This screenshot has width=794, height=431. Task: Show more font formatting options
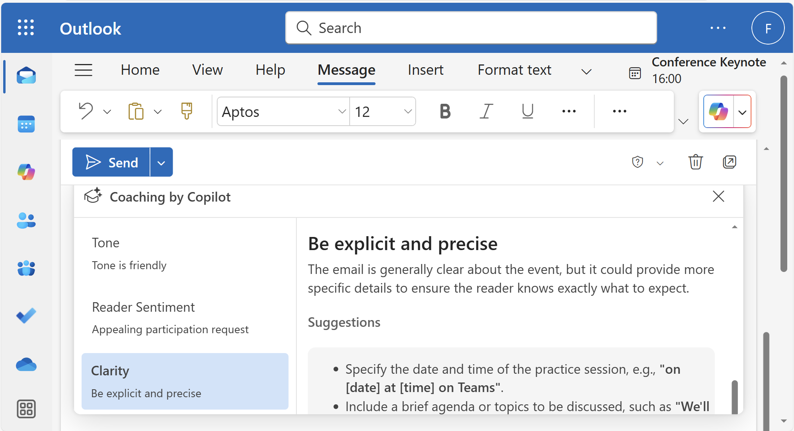[x=569, y=111]
